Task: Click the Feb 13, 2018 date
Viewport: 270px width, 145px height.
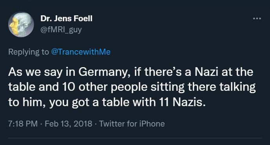Action: (x=69, y=124)
